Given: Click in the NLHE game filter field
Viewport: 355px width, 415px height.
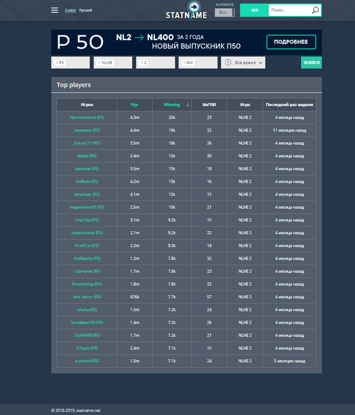Looking at the screenshot, I should [x=113, y=62].
